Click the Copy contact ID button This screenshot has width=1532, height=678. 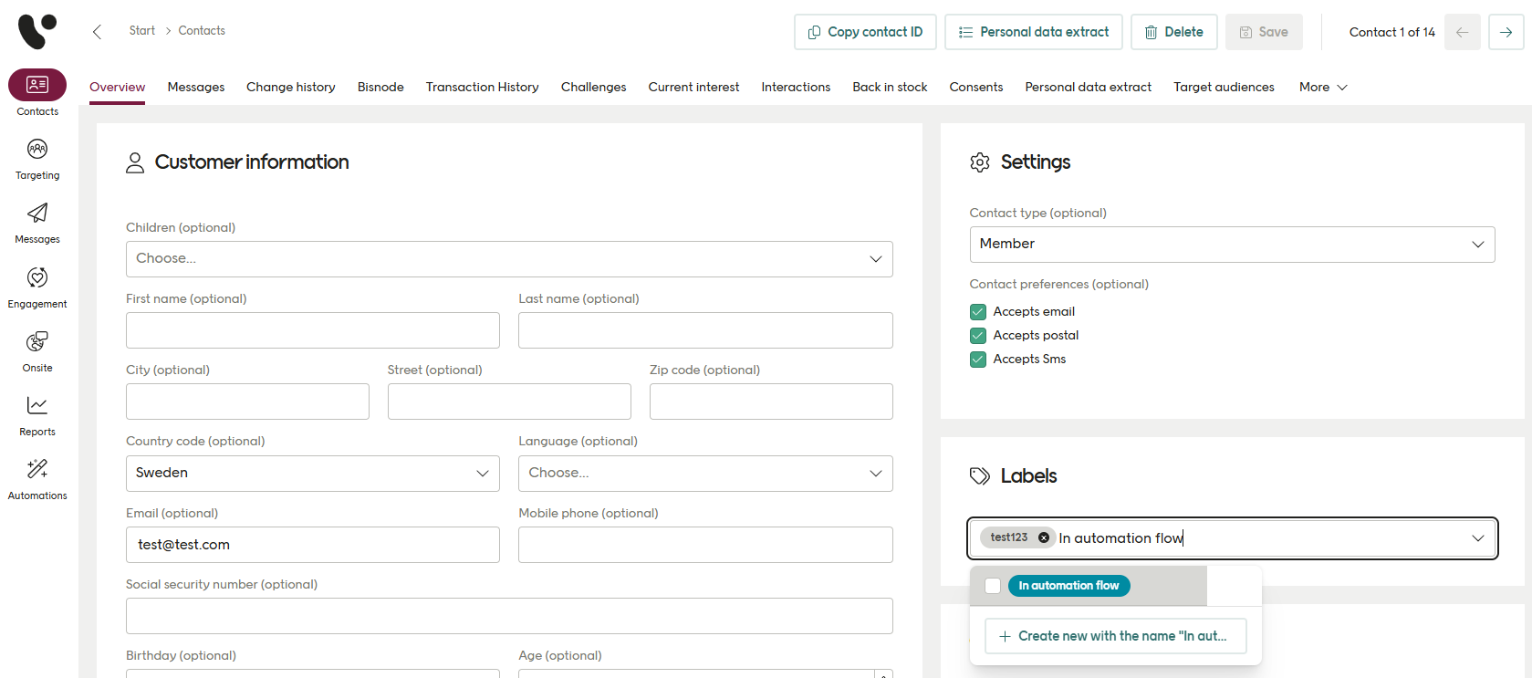(865, 32)
